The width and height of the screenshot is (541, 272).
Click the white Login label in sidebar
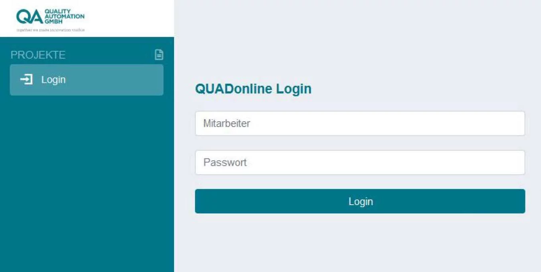pos(54,80)
